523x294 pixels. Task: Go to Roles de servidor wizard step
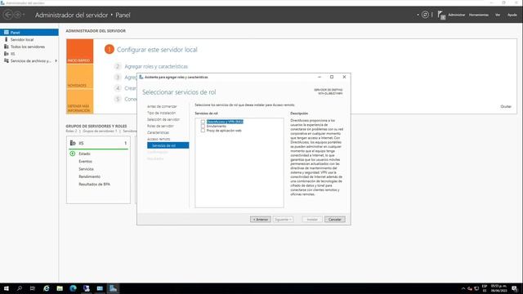160,126
